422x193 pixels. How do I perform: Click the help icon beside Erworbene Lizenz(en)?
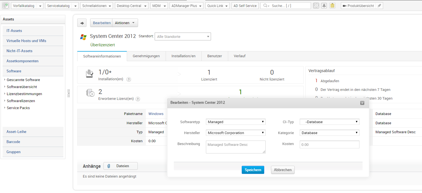(x=138, y=99)
